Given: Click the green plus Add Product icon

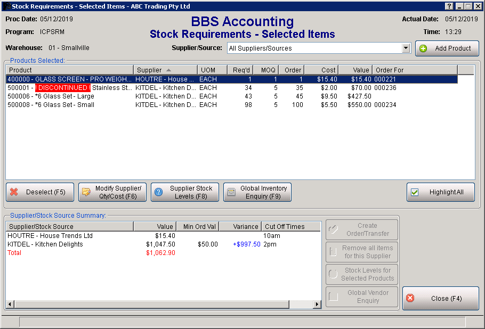Looking at the screenshot, I should 423,48.
